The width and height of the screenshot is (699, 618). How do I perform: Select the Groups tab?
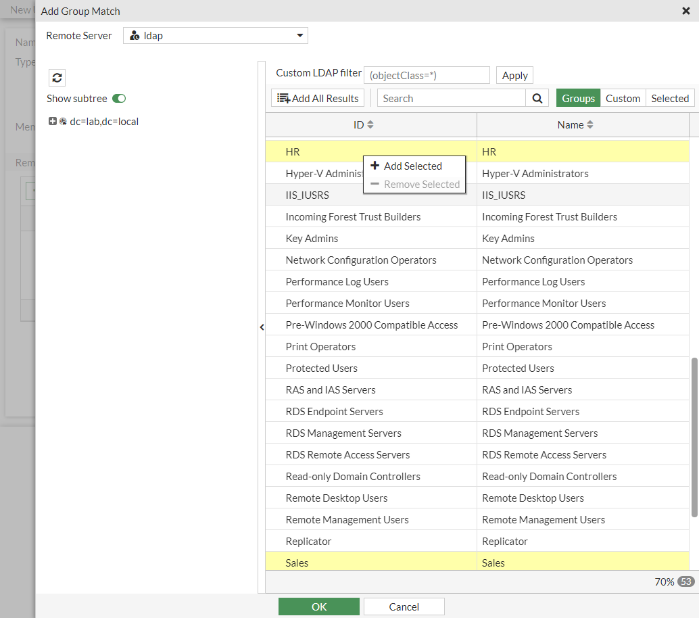point(578,98)
